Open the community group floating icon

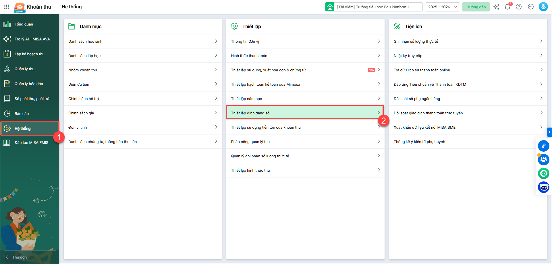point(543,160)
